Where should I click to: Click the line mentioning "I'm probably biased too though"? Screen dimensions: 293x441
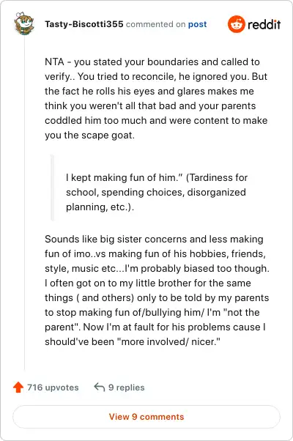pos(157,268)
